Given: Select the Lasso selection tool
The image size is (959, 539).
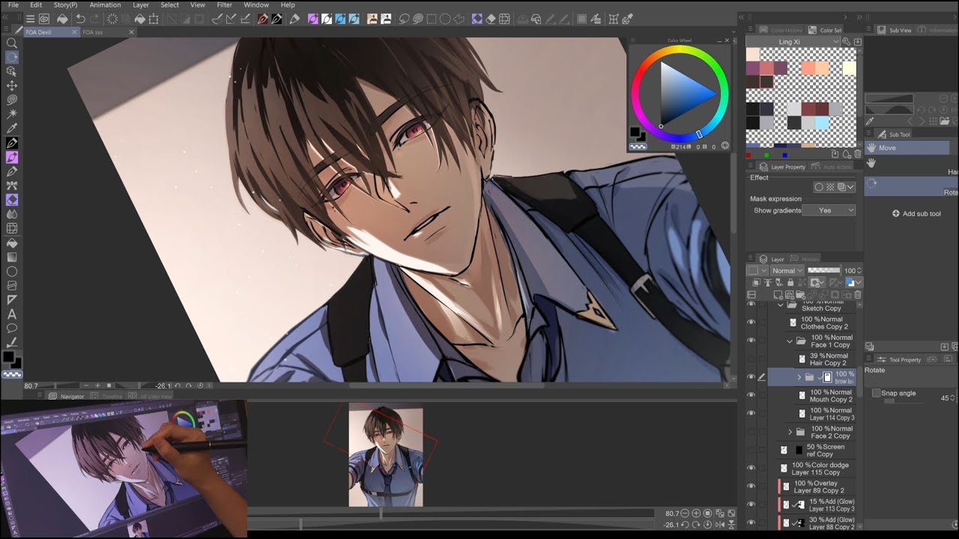Looking at the screenshot, I should point(12,100).
